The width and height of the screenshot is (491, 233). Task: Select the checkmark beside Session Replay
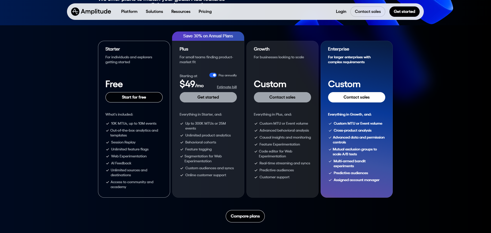[x=108, y=142]
